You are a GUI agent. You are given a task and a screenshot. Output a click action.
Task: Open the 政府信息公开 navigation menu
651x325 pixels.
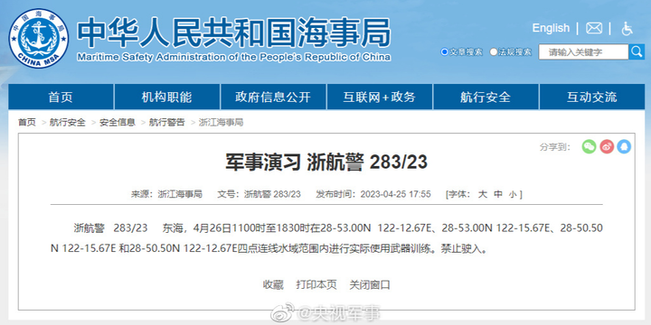(273, 97)
